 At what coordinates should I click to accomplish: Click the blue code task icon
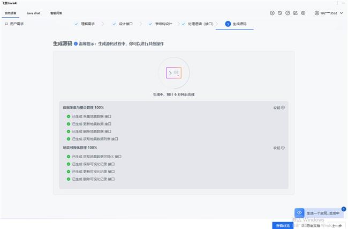pos(299,213)
